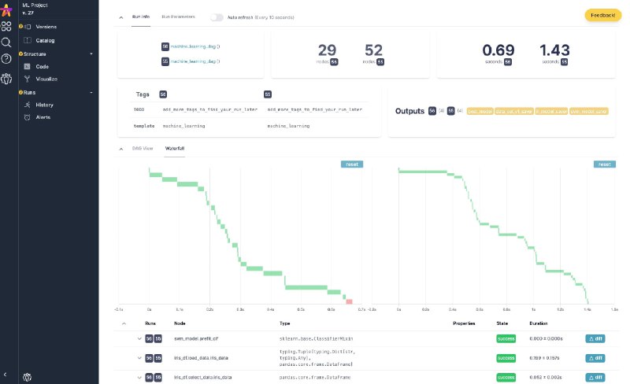This screenshot has height=384, width=630.
Task: Reset the left waterfall chart
Action: click(x=351, y=164)
